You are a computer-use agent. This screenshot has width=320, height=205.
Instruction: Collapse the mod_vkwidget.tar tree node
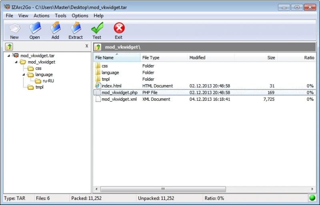click(8, 56)
